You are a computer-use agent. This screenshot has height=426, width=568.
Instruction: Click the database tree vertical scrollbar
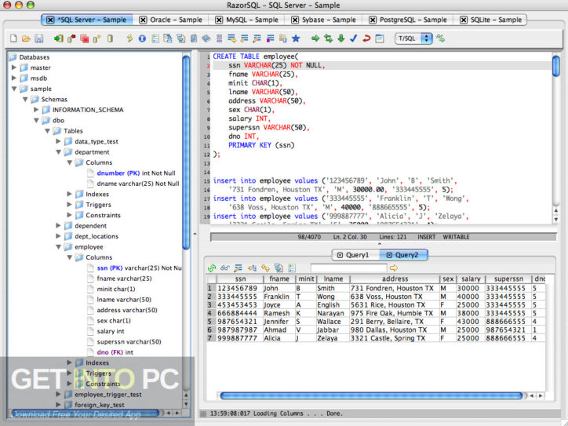[186, 152]
